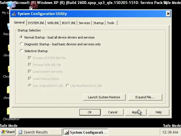Image resolution: width=181 pixels, height=136 pixels.
Task: Open the Services tab
Action: click(x=84, y=23)
